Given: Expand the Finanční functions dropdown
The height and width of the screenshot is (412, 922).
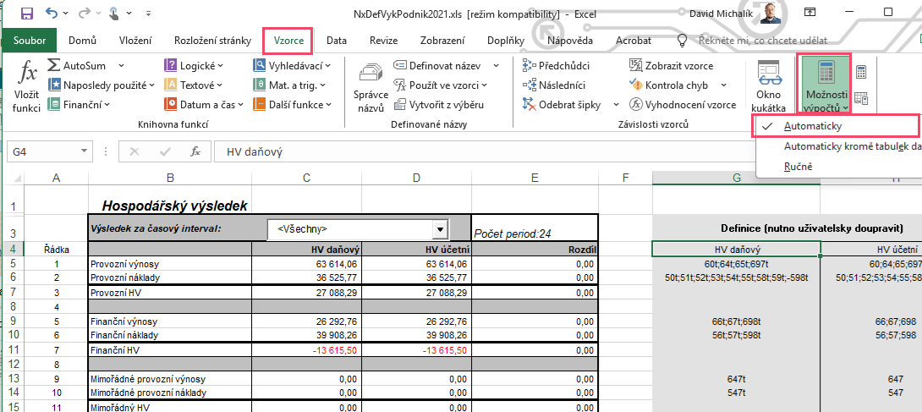Looking at the screenshot, I should (107, 105).
